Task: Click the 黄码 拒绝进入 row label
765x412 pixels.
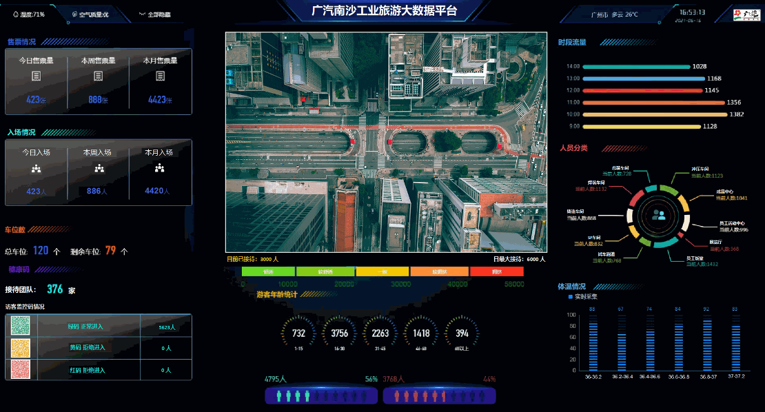Action: click(x=87, y=348)
